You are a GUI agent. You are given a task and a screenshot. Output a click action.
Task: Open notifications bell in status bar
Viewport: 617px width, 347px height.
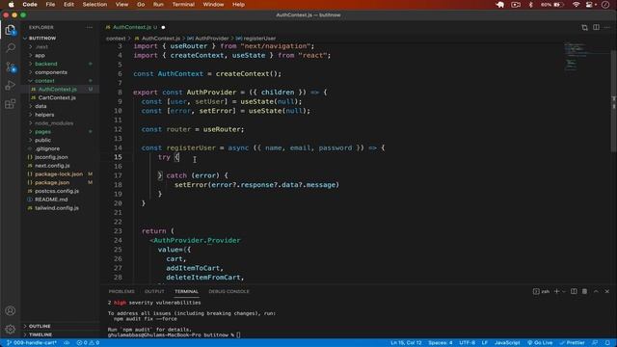click(608, 343)
